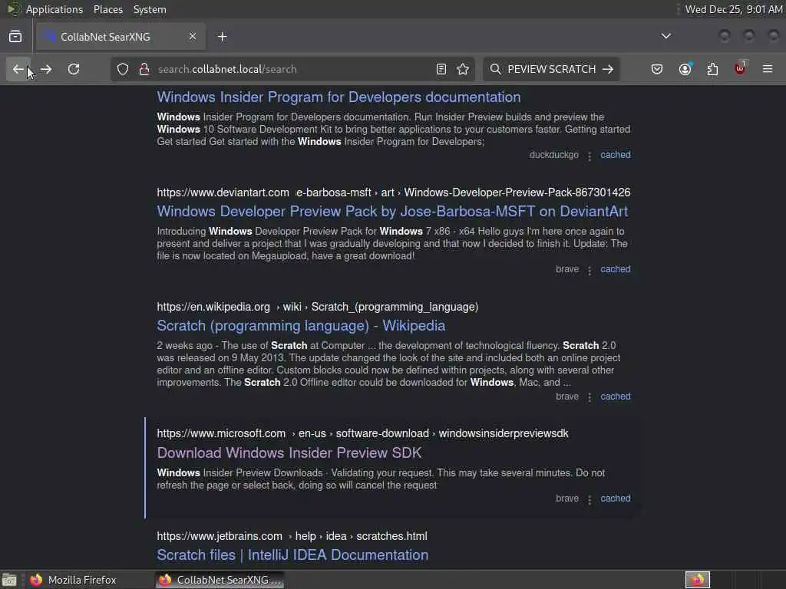Click the en.wikipedia.org result URL
This screenshot has height=589, width=786.
317,307
